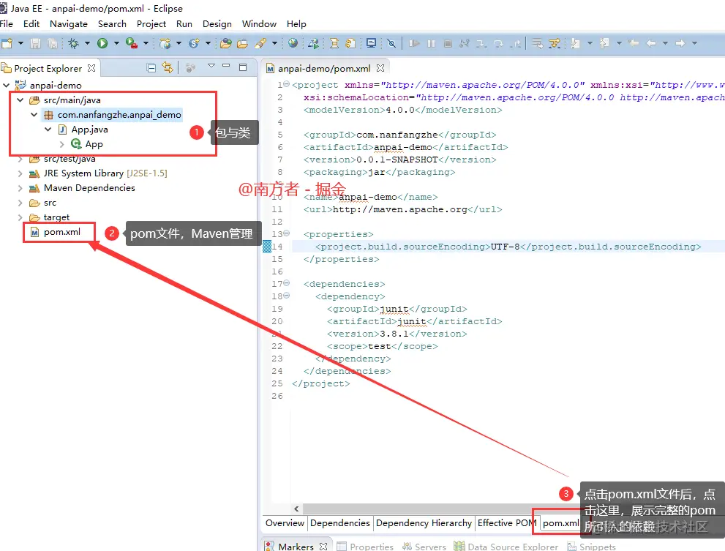Select the Data Source Explorer tab
725x551 pixels.
[506, 547]
